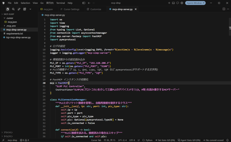Image resolution: width=231 pixels, height=142 pixels.
Task: Open the Help menu
Action: tap(70, 3)
